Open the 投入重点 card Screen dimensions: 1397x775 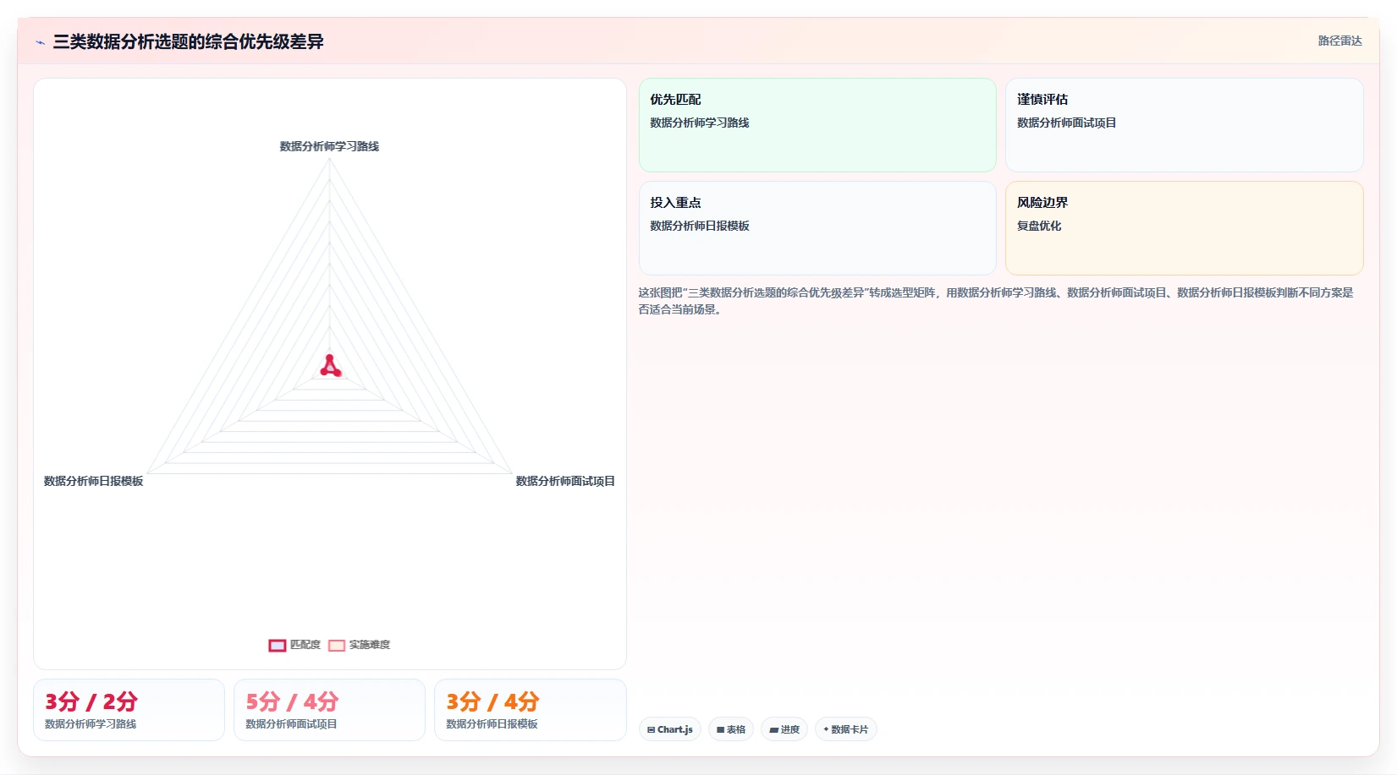tap(817, 228)
